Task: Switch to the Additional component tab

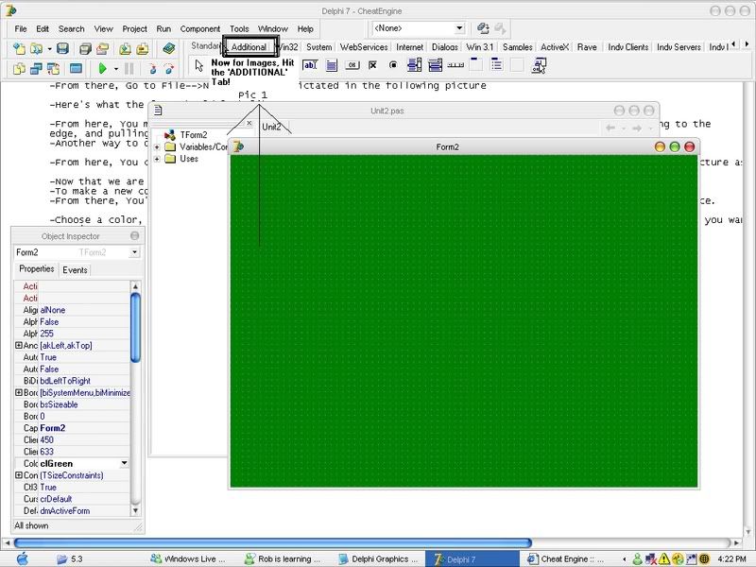Action: coord(249,46)
